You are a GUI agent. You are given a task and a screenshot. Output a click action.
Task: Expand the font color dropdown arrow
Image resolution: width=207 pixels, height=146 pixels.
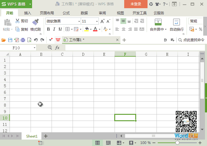(x=99, y=29)
